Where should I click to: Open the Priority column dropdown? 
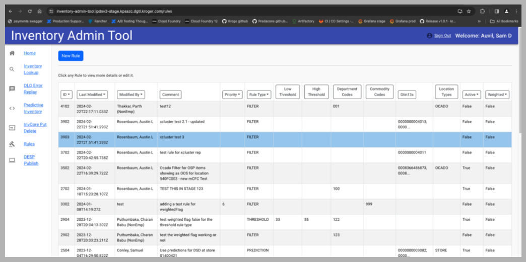tap(232, 95)
